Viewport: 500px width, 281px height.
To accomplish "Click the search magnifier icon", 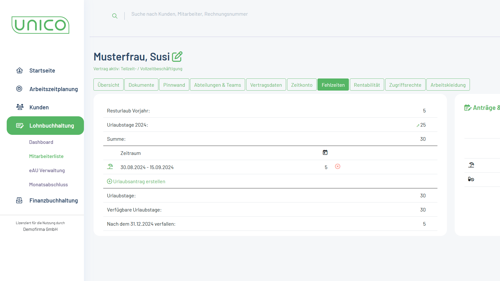I will pos(115,16).
